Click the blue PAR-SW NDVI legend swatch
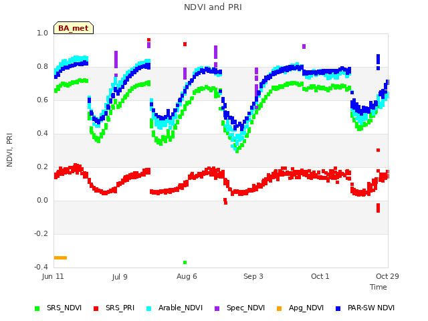The height and width of the screenshot is (321, 428). pos(338,309)
